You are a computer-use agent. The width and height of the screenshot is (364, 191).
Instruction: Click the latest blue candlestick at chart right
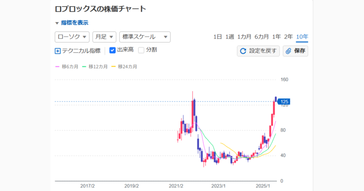276,99
